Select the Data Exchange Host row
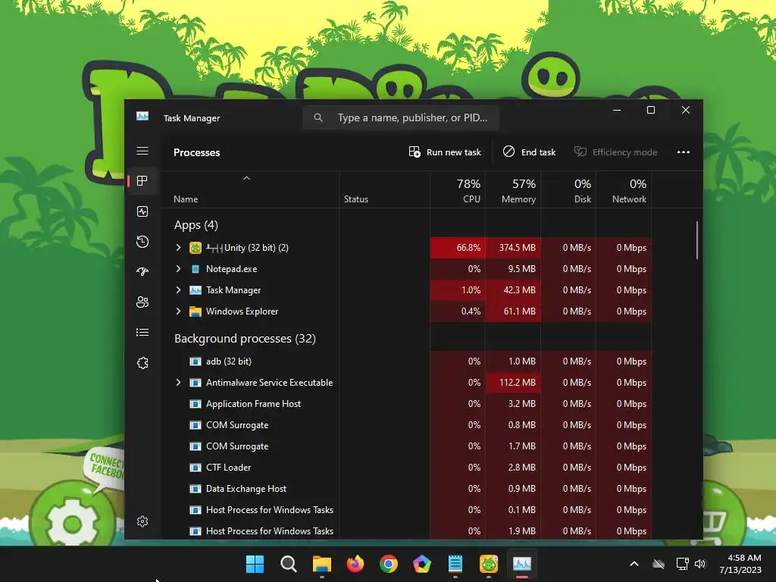The image size is (776, 582). [406, 489]
